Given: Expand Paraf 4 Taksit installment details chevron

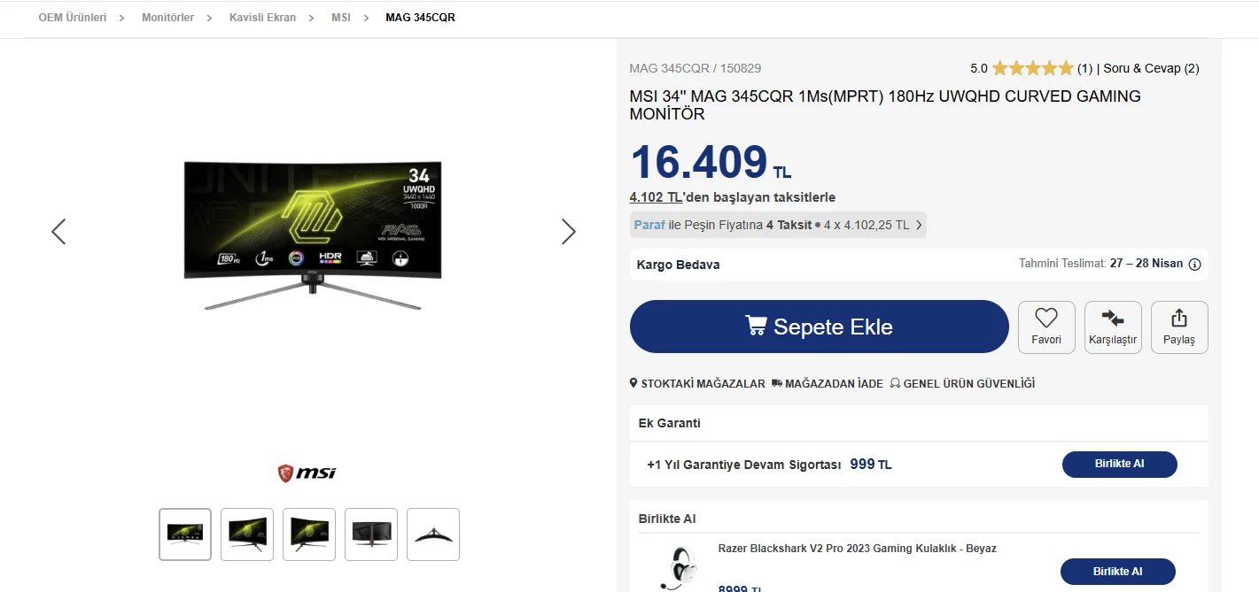Looking at the screenshot, I should coord(919,225).
